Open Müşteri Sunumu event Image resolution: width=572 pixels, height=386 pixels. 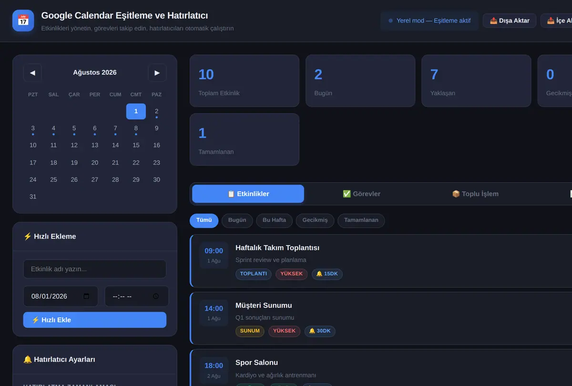click(381, 318)
